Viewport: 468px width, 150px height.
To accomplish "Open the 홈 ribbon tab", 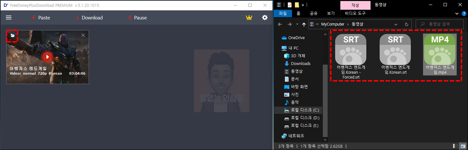I will pyautogui.click(x=298, y=13).
